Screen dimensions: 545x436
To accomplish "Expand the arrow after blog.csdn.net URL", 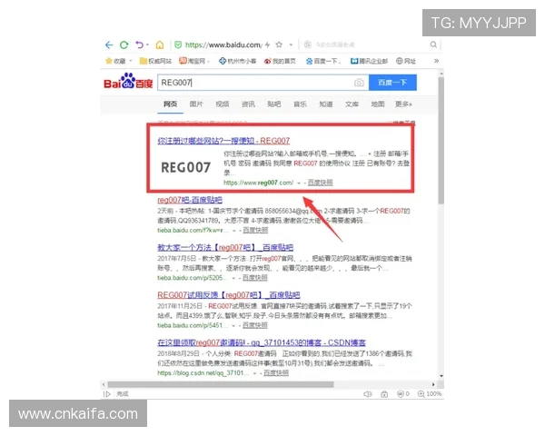I will coord(254,373).
